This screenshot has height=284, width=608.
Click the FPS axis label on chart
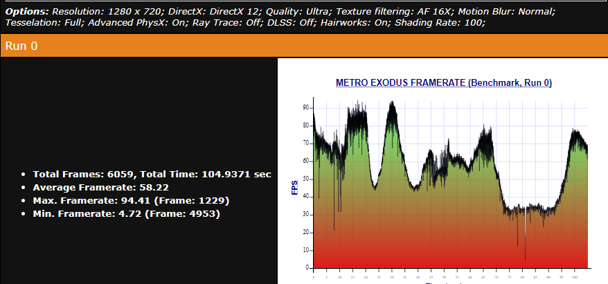tap(295, 187)
